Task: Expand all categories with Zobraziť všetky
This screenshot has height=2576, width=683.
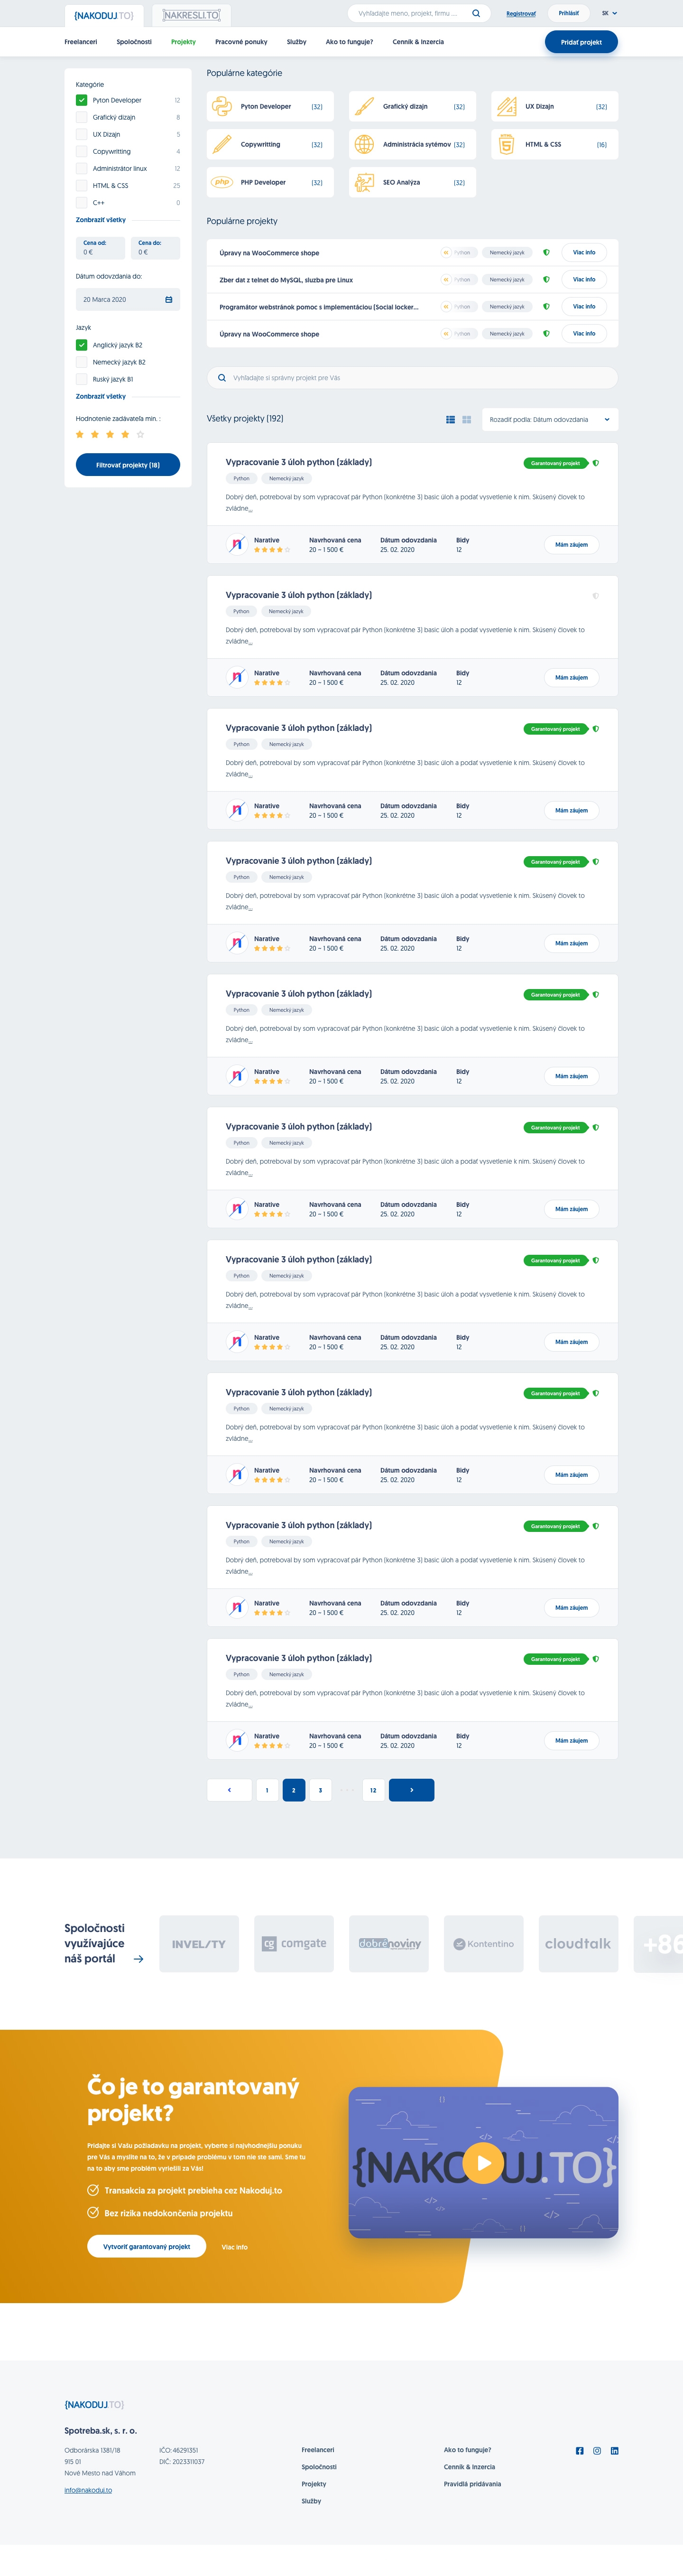Action: (x=101, y=220)
